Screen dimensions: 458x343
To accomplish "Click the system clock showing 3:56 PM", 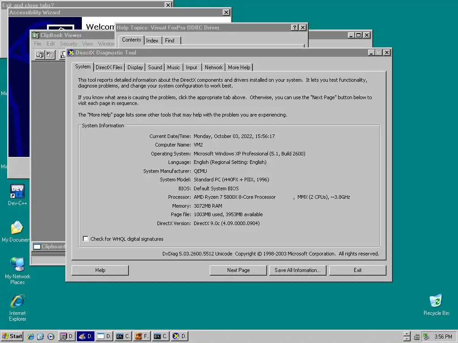I will (443, 337).
